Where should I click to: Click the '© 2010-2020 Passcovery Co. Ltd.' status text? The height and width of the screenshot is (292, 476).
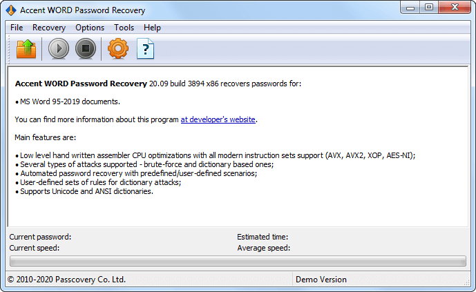(66, 280)
